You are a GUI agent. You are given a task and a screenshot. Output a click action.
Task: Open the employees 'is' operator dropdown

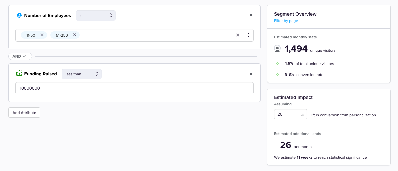click(x=96, y=16)
